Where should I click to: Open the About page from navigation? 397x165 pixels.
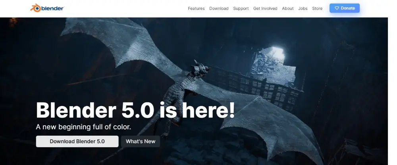coord(288,8)
